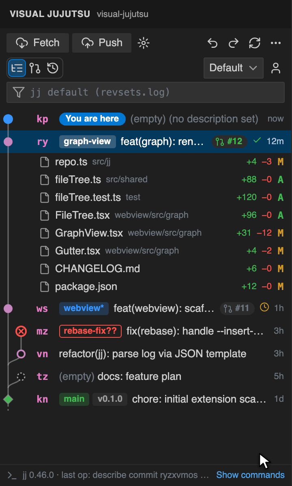Click the webview* bookmark badge
Viewport: 292px width, 486px height.
pos(84,308)
